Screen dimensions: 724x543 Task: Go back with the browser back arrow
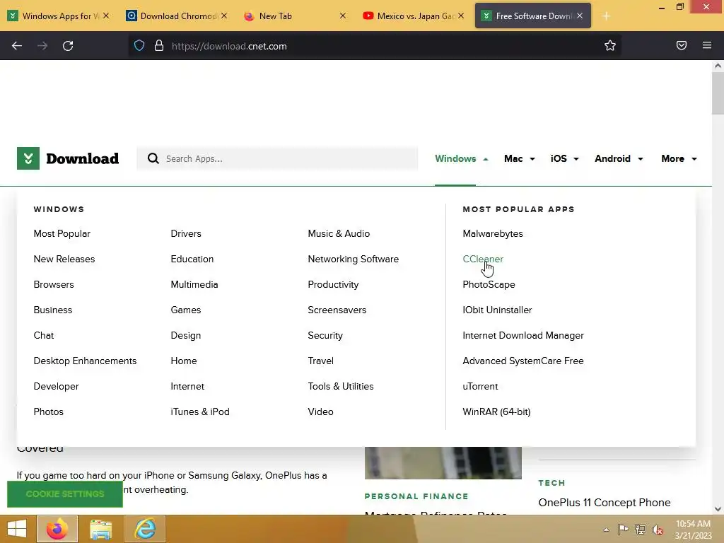pyautogui.click(x=17, y=46)
